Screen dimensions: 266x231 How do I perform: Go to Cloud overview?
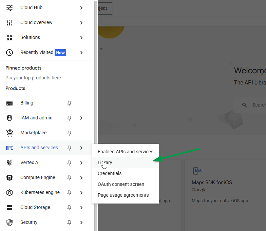point(36,22)
